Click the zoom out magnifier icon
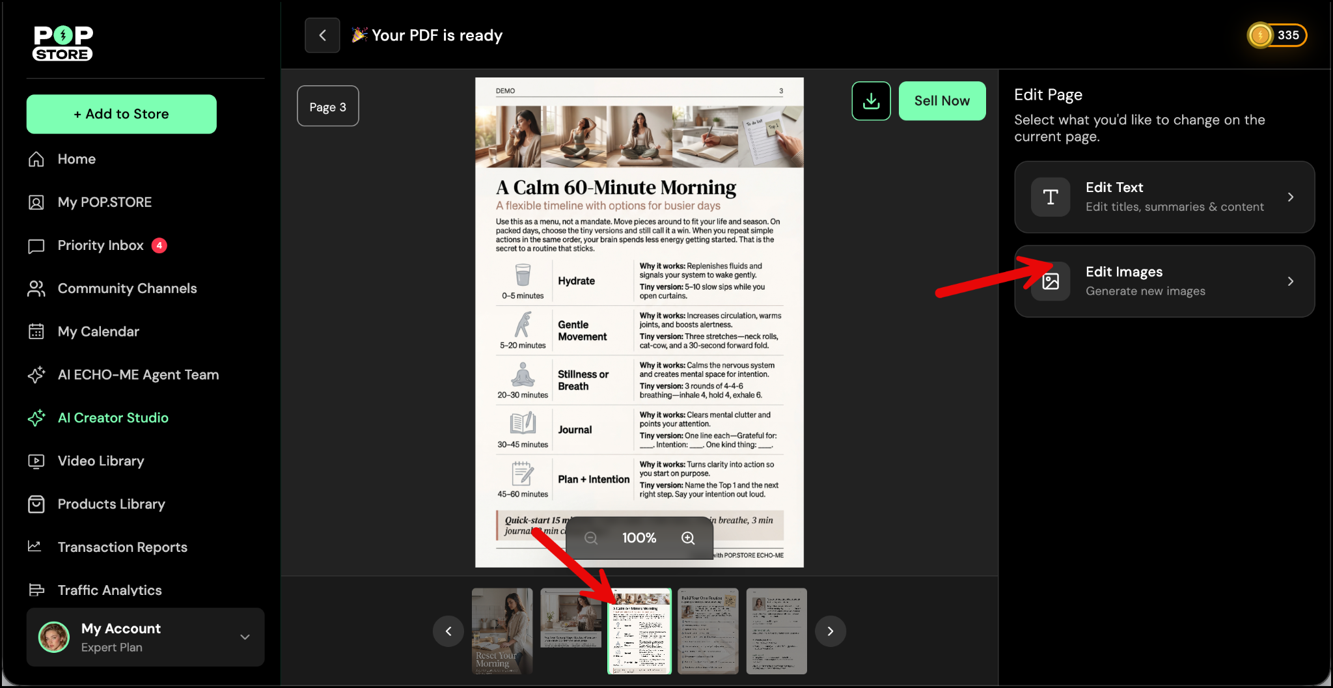 [x=591, y=538]
